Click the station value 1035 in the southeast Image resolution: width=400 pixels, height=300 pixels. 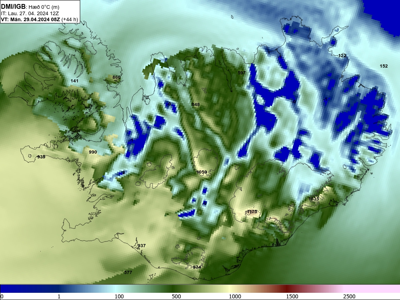coord(314,199)
